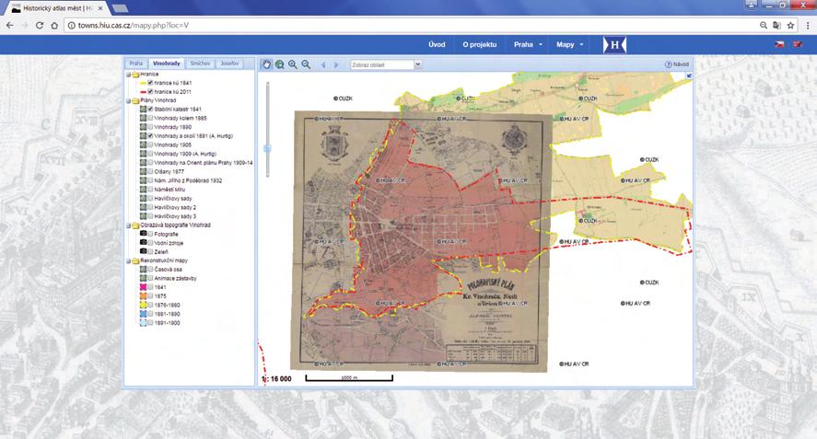Switch language with the British flag
The width and height of the screenshot is (817, 439).
point(798,45)
